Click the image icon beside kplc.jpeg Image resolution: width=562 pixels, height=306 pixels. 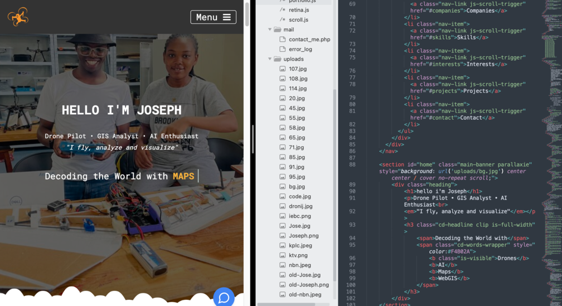(283, 245)
